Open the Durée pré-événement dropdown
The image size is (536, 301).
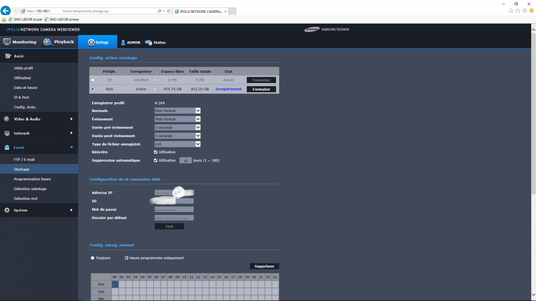(x=198, y=127)
